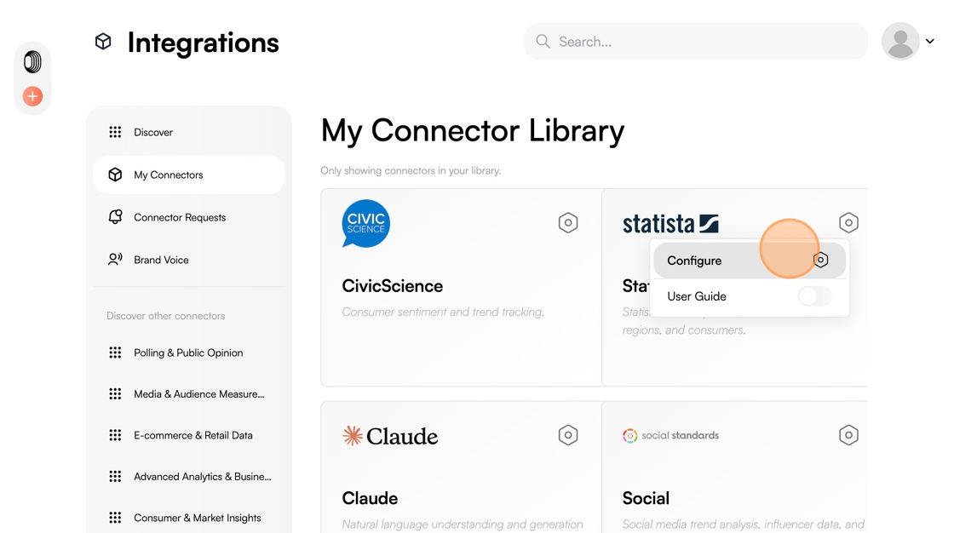
Task: Click the Integrations cube icon in header
Action: click(103, 42)
